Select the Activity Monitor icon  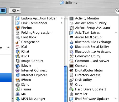coord(71,18)
